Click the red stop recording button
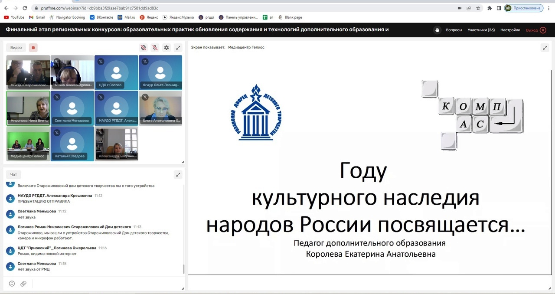This screenshot has width=555, height=294. (33, 48)
